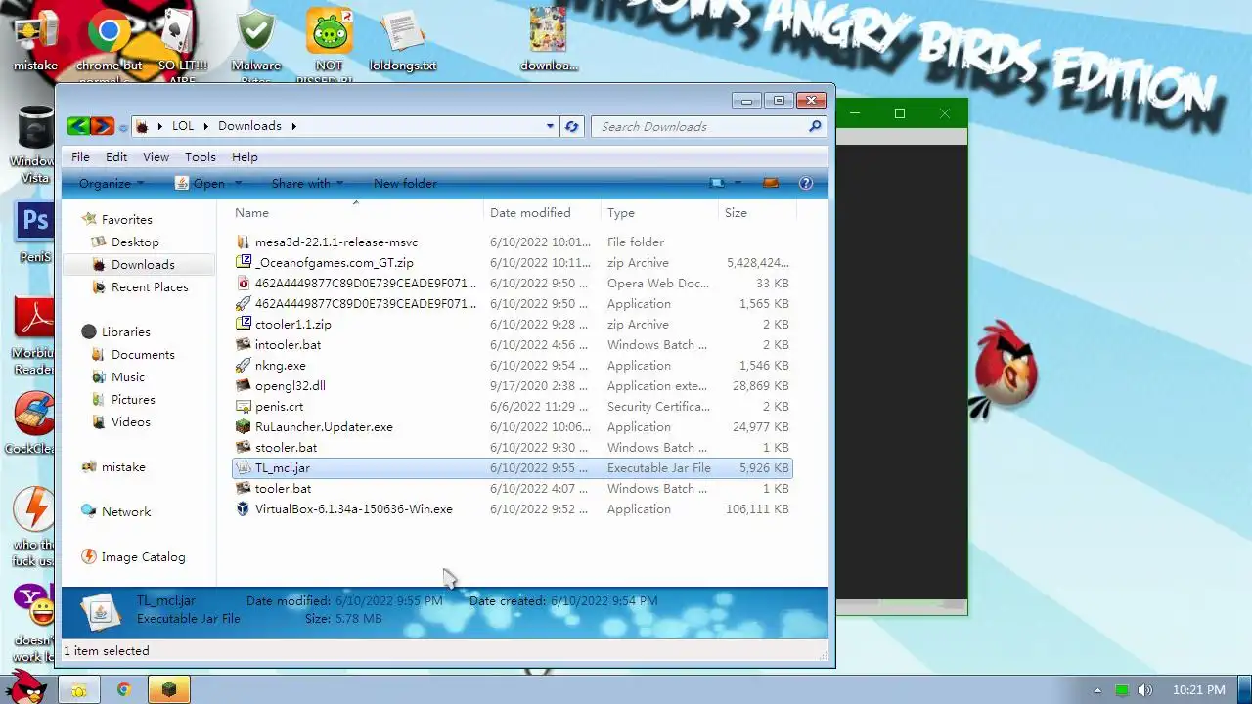The image size is (1252, 704).
Task: Open recent pages dropdown beside navigation arrows
Action: click(123, 127)
